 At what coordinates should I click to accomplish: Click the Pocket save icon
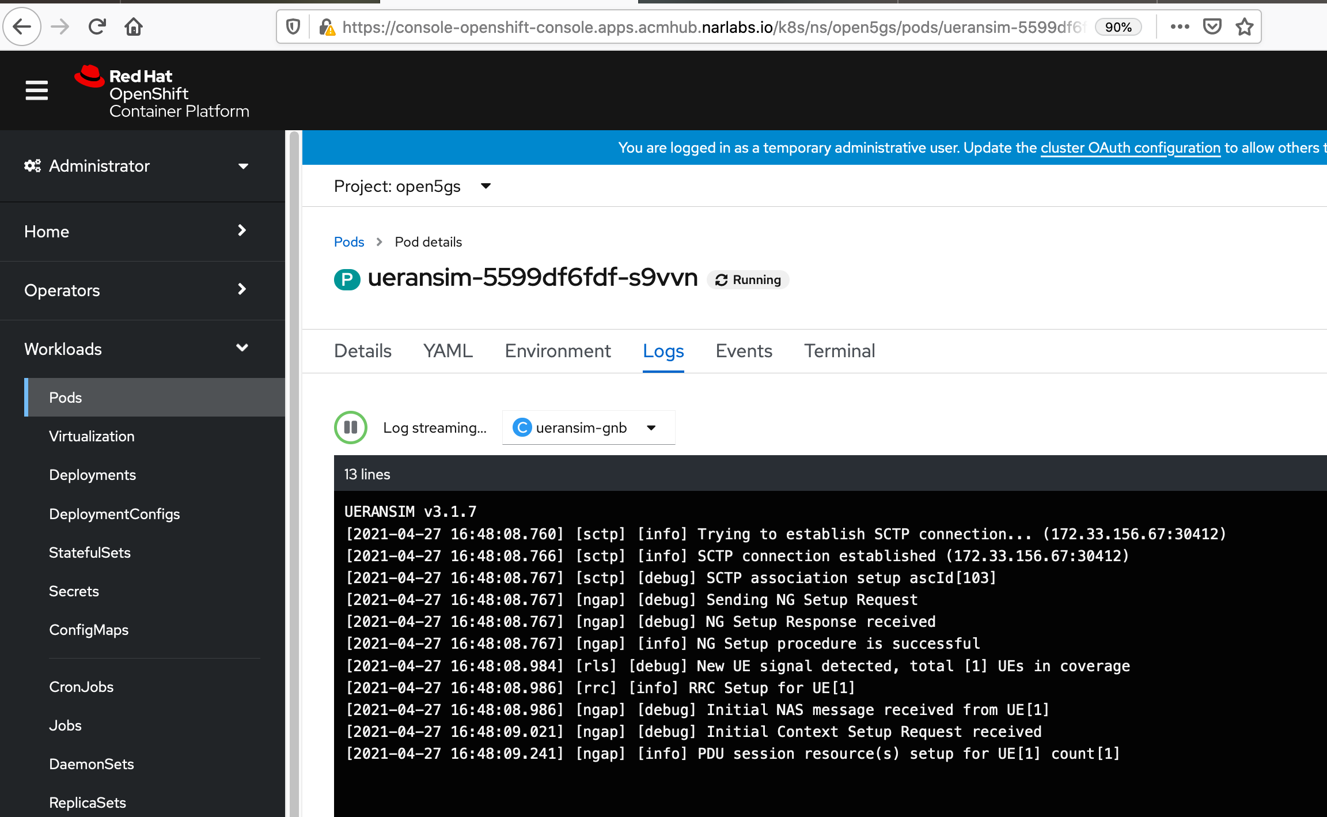pyautogui.click(x=1212, y=27)
